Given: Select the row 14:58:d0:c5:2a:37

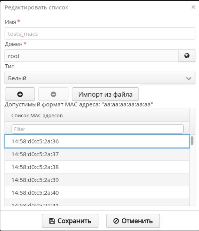Looking at the screenshot, I should point(97,154).
